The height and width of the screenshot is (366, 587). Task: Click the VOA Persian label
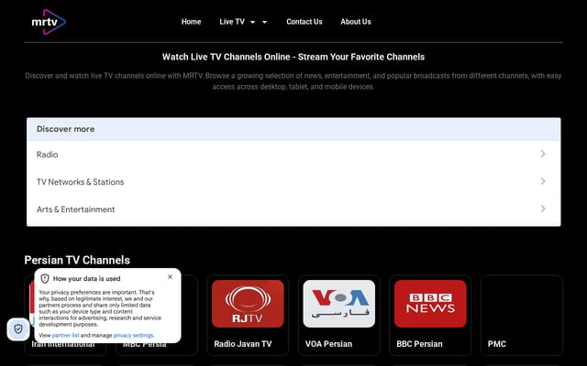click(x=328, y=344)
